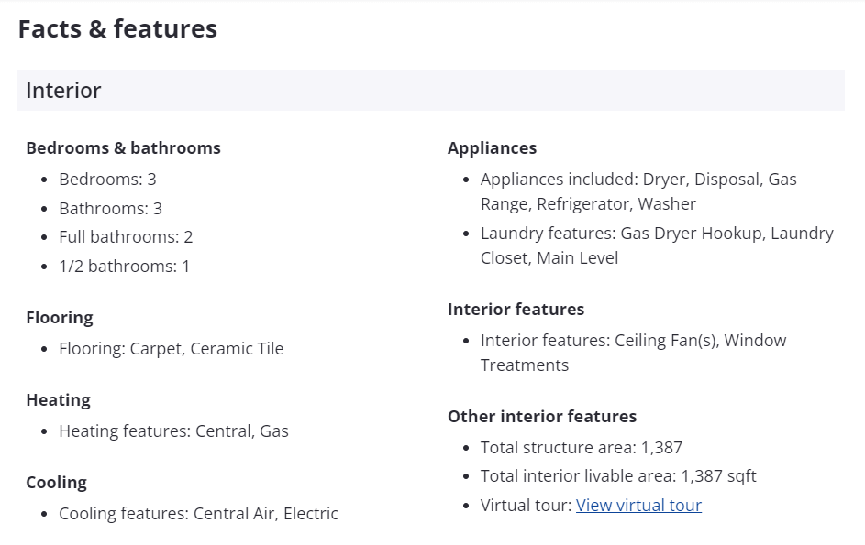Select the Flooring subheading
865x545 pixels.
click(x=60, y=317)
